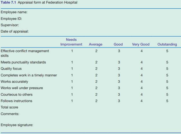This screenshot has width=181, height=134.
Task: Mark rating 1 for Follows instructions
Action: coord(72,101)
